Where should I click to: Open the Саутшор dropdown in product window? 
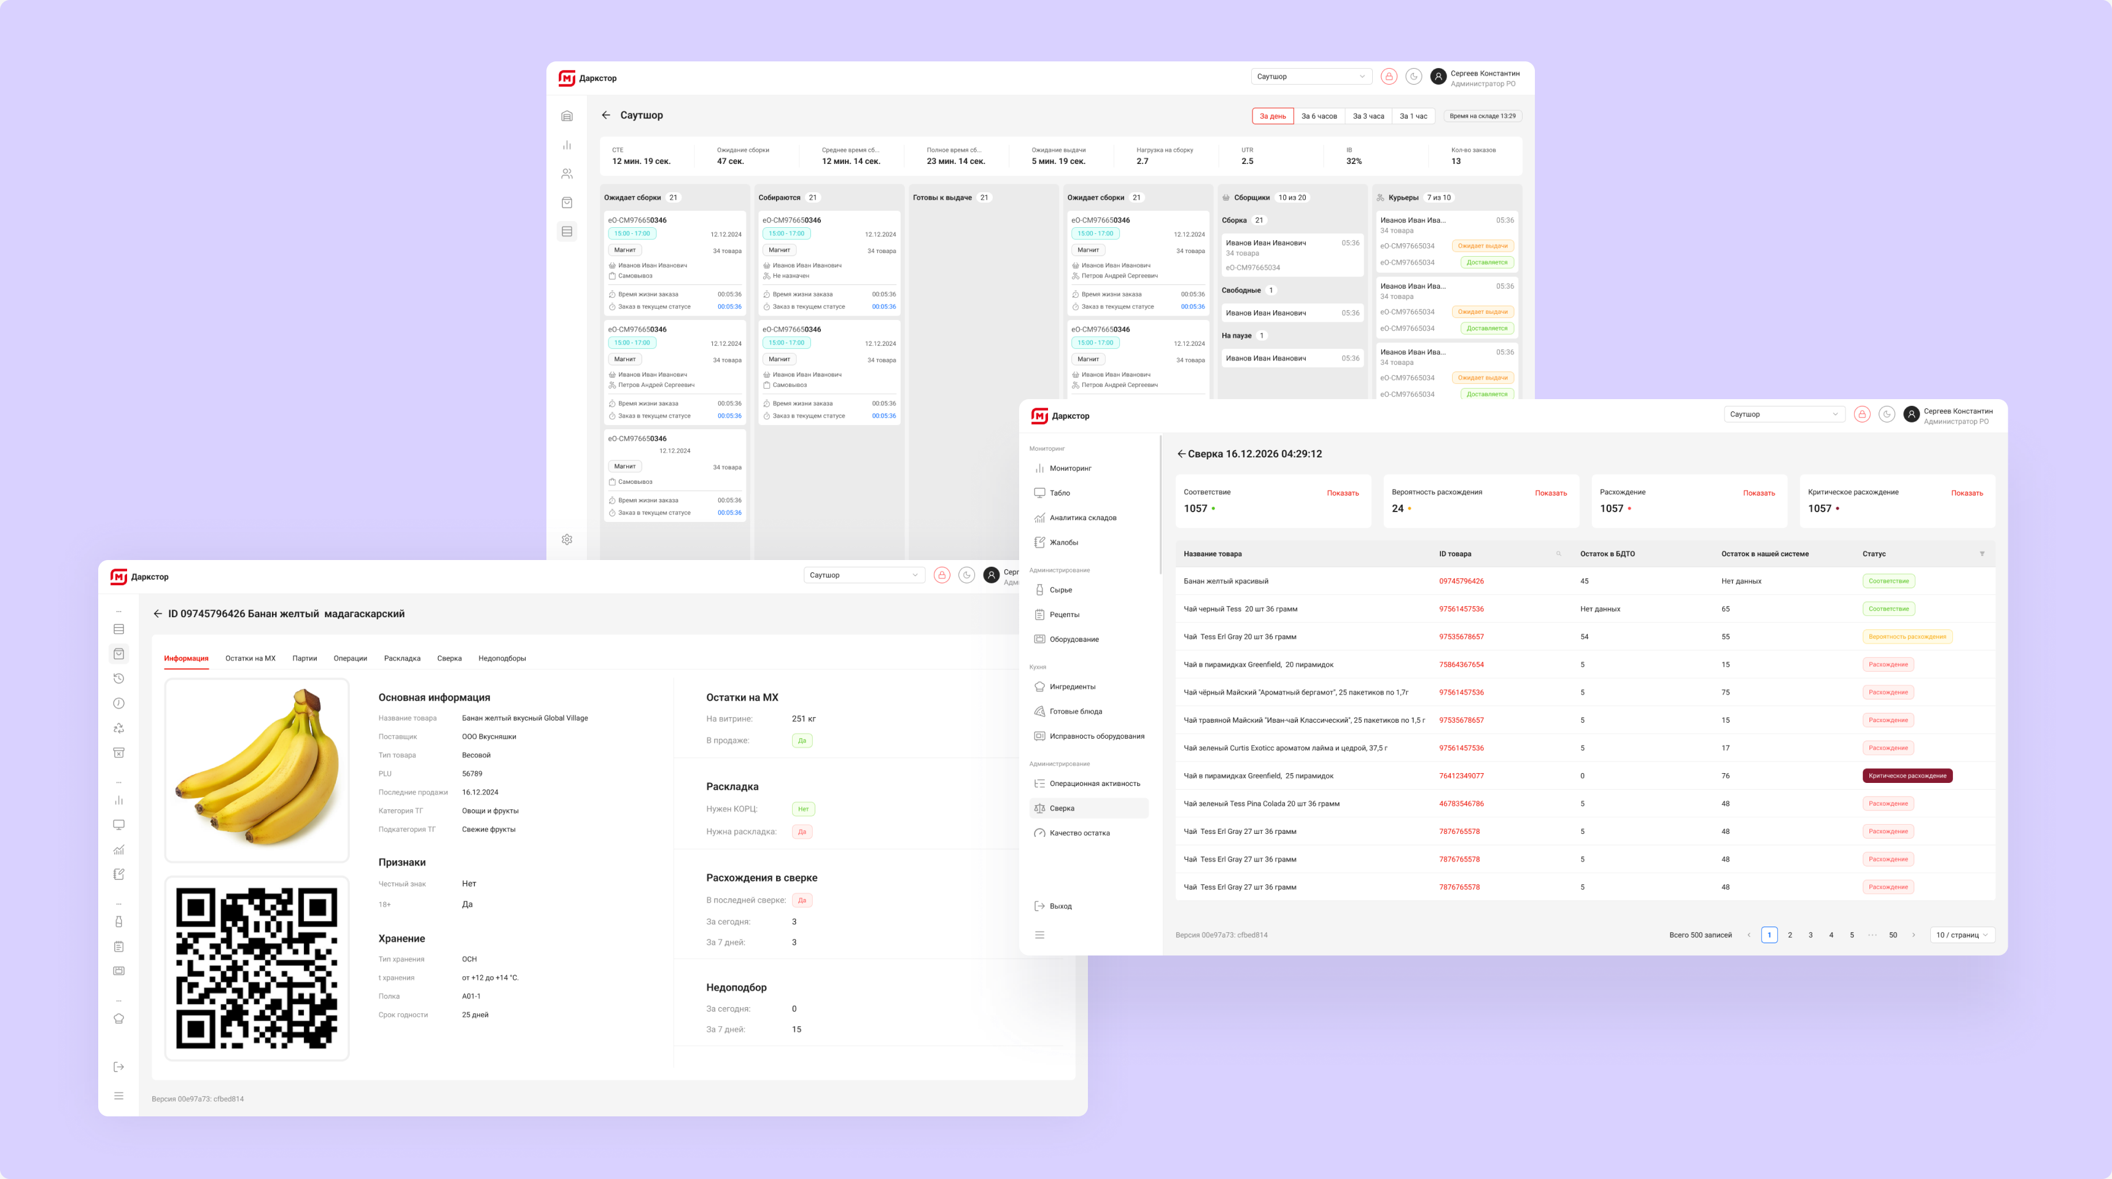coord(864,575)
